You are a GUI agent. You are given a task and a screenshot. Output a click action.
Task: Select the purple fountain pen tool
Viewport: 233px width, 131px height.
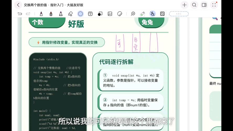(x=41, y=14)
